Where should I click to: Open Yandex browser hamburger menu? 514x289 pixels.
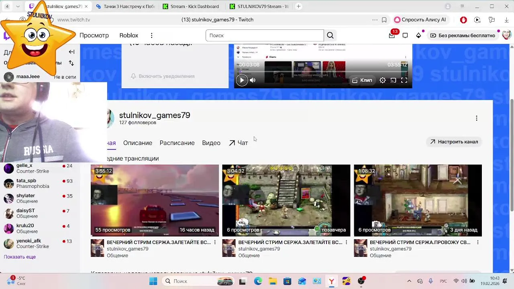(462, 6)
